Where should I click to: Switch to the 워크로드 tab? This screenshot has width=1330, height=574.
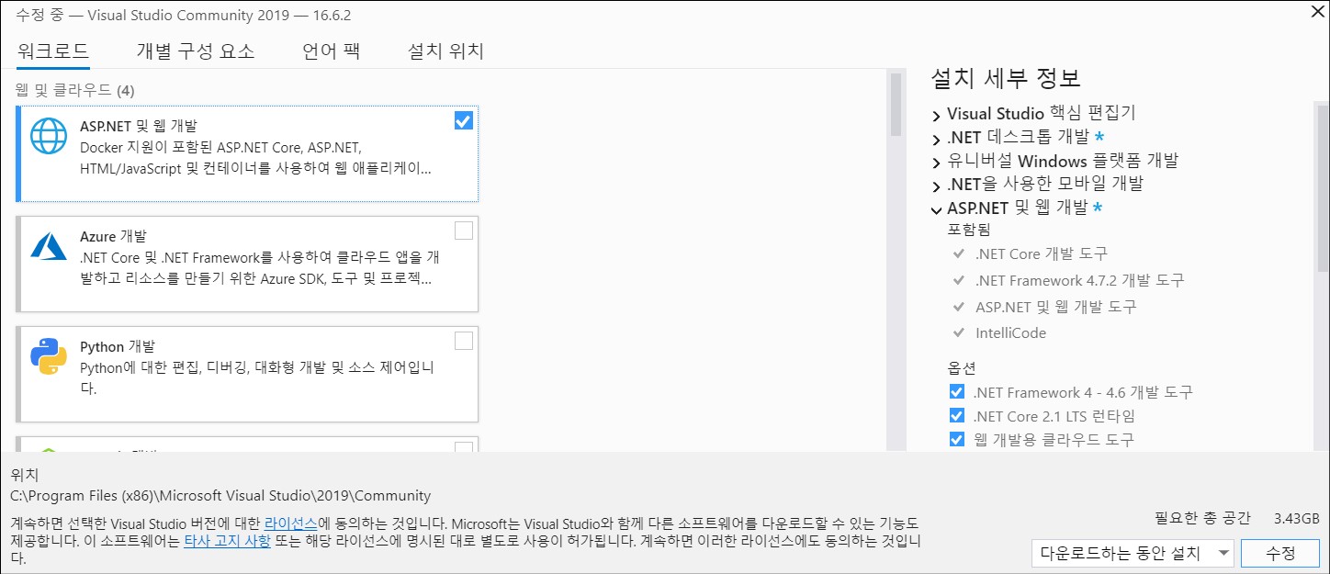pos(53,51)
